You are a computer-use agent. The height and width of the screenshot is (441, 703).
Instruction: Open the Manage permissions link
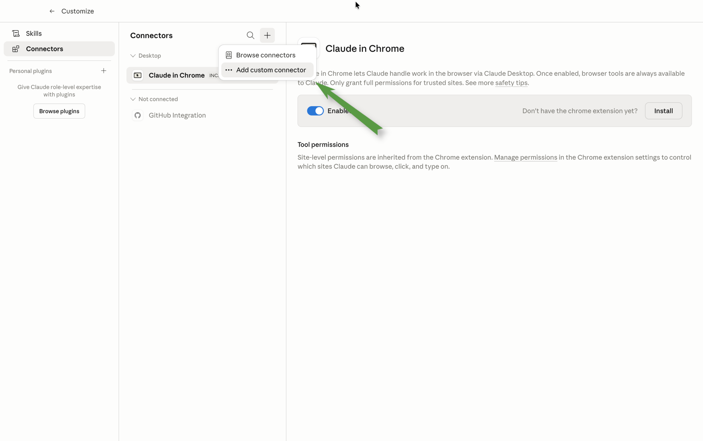click(526, 158)
